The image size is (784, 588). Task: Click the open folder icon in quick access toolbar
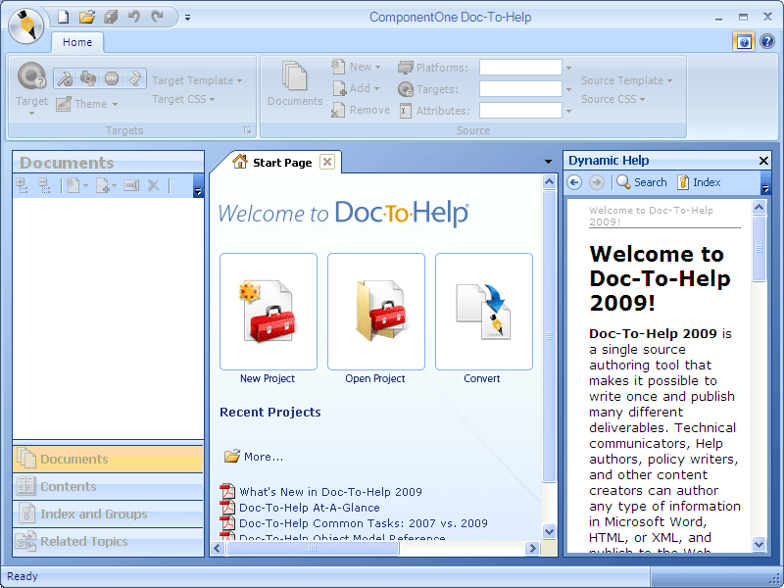[x=87, y=17]
